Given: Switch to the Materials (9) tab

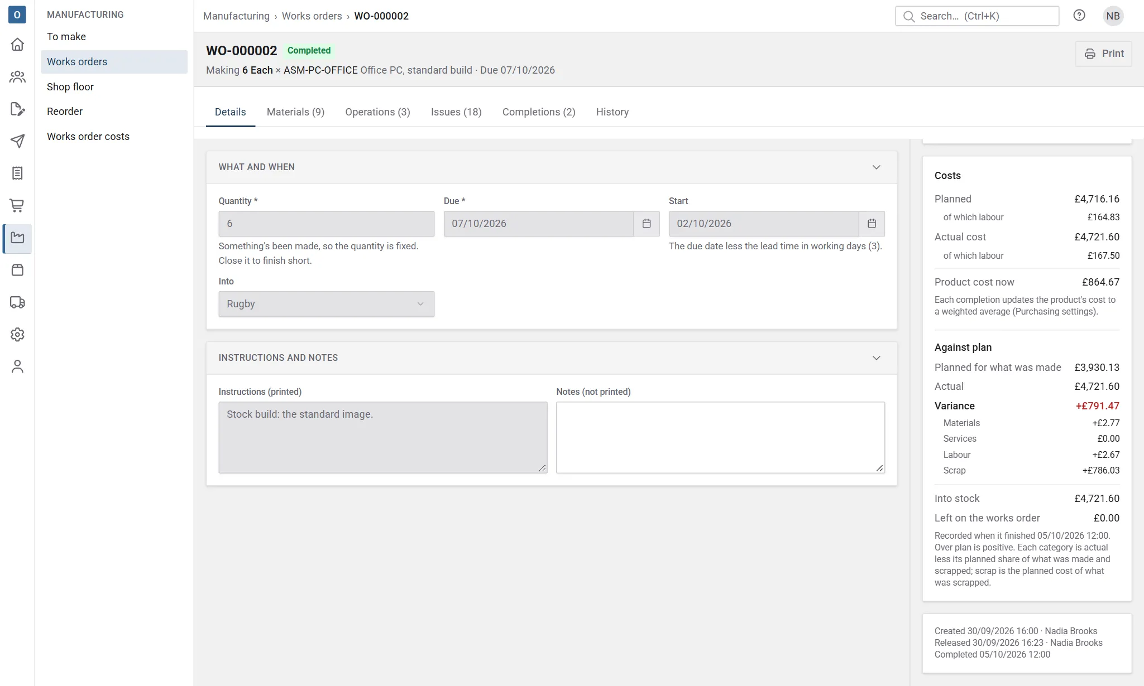Looking at the screenshot, I should click(x=295, y=112).
